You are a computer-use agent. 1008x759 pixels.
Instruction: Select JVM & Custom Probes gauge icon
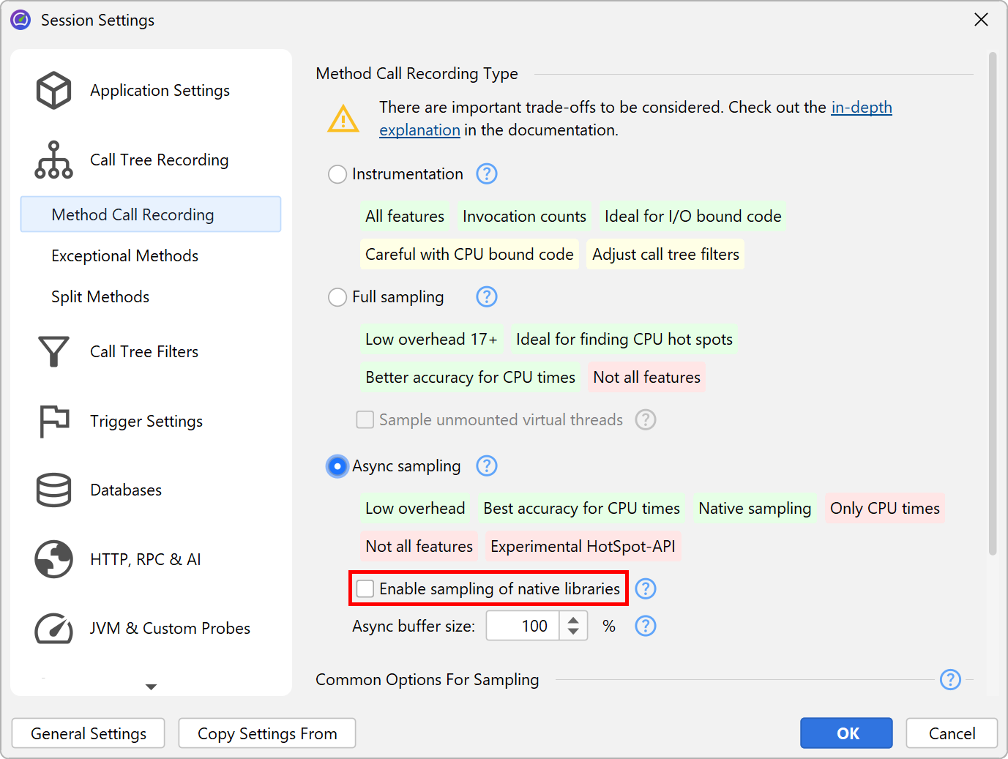point(53,629)
